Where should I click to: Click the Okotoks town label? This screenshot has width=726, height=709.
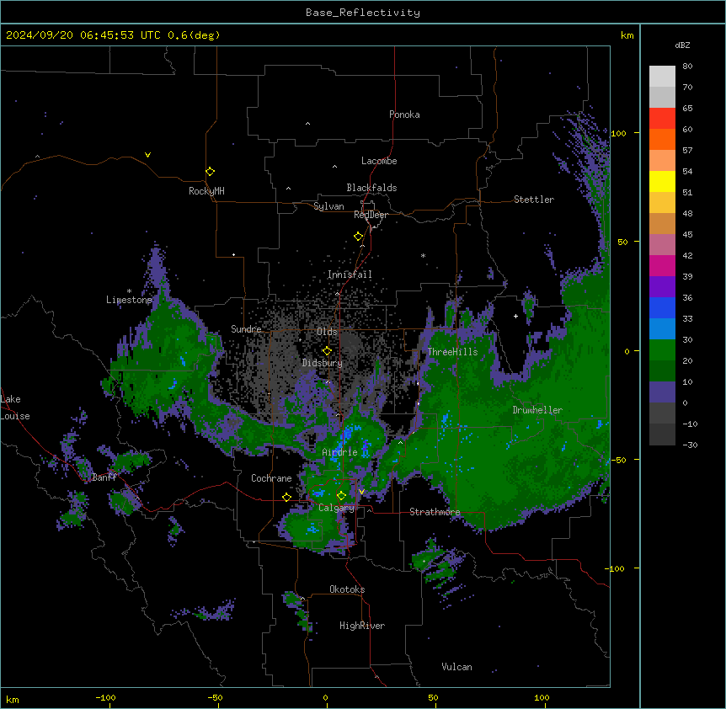coord(347,589)
